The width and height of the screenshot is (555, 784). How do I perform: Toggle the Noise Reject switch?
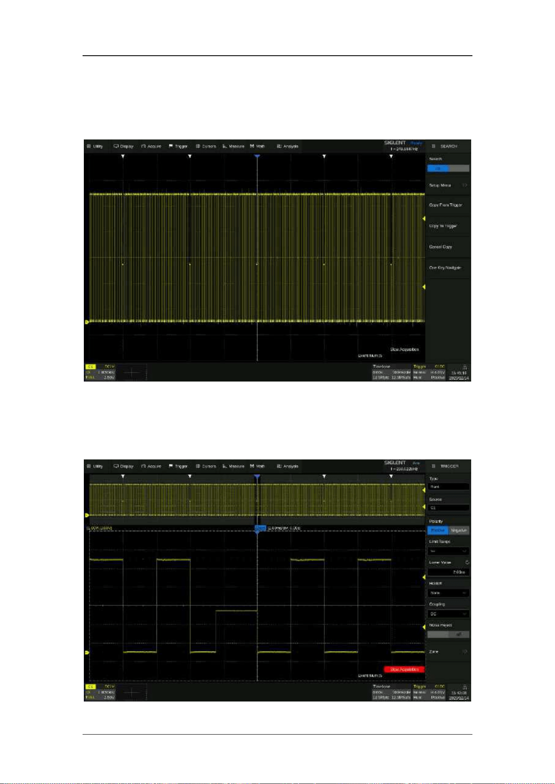[x=448, y=634]
